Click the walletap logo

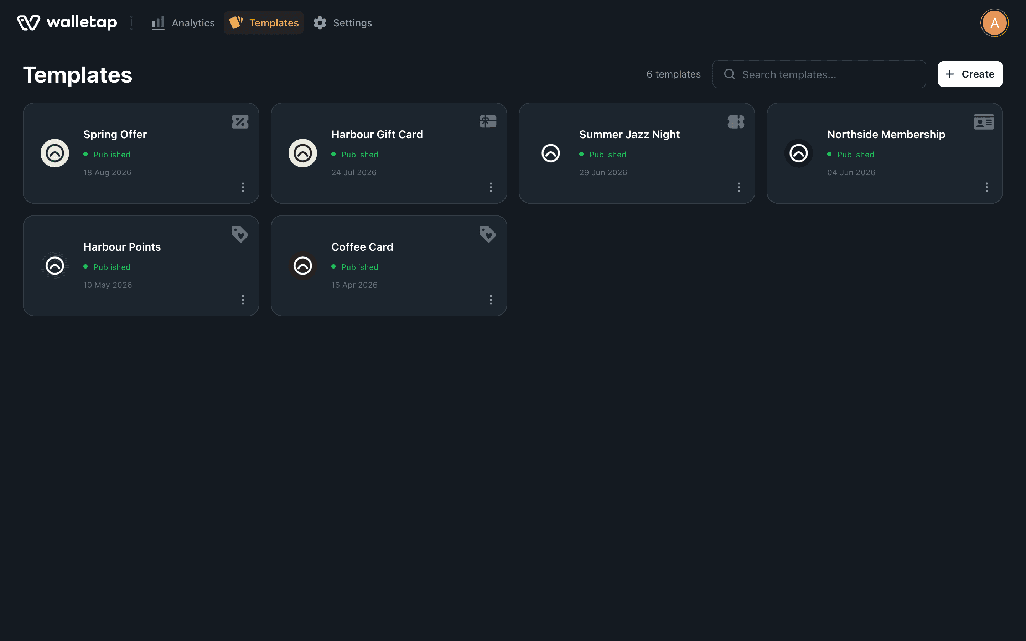click(67, 22)
